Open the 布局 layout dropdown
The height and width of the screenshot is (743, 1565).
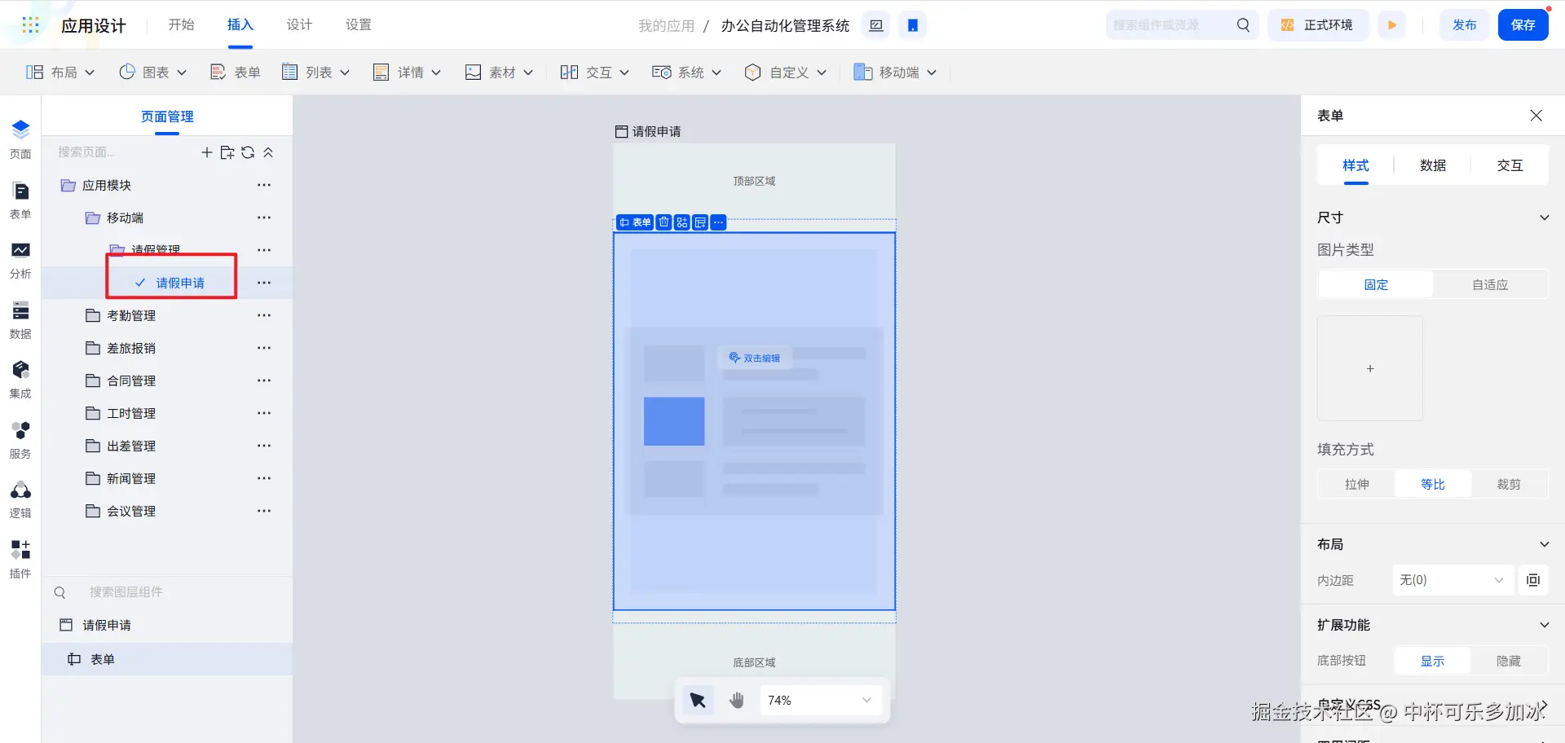60,73
